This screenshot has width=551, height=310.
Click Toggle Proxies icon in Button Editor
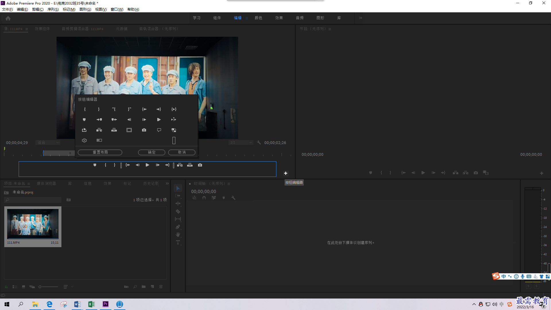coord(174,130)
